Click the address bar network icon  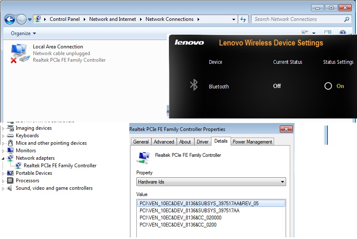pos(38,19)
